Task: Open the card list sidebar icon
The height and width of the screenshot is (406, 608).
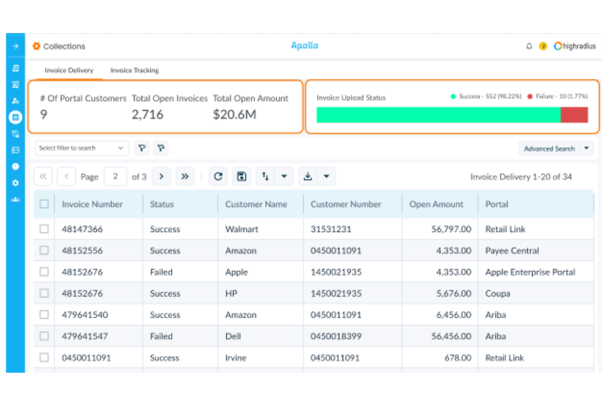Action: click(x=16, y=150)
